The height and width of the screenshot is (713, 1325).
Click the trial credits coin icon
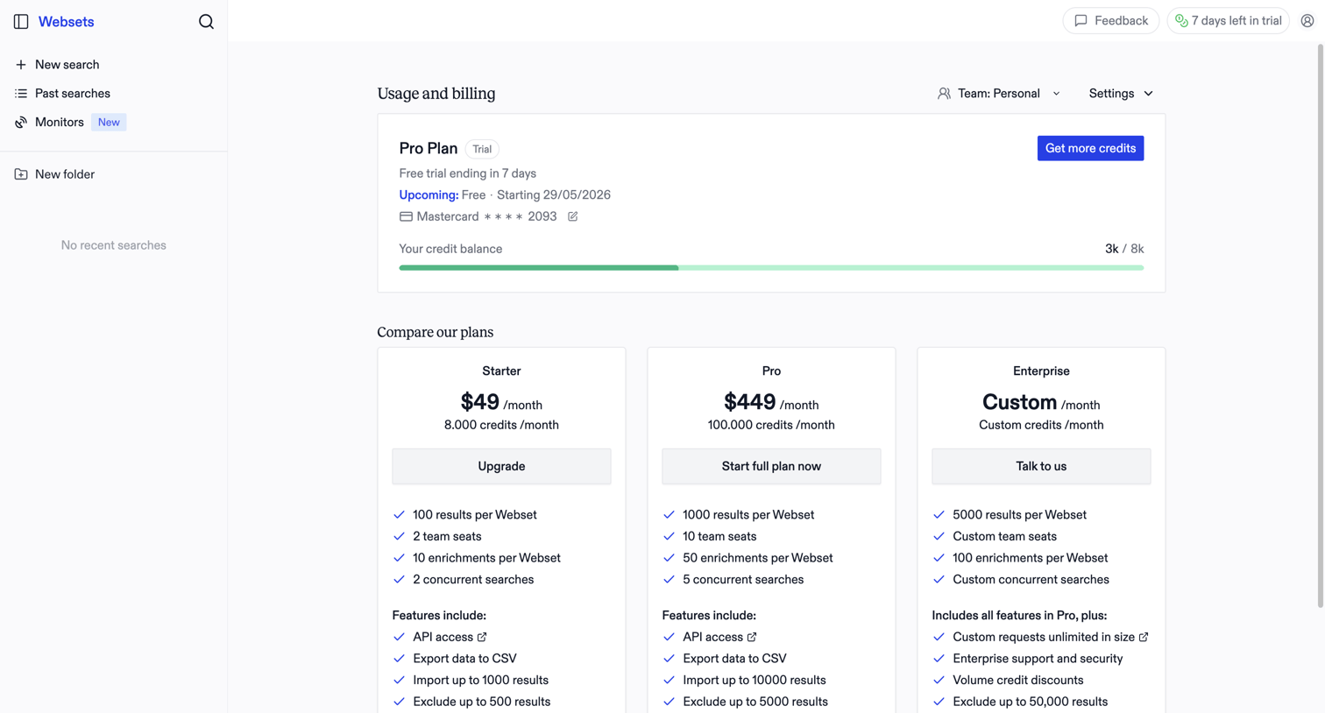point(1181,21)
